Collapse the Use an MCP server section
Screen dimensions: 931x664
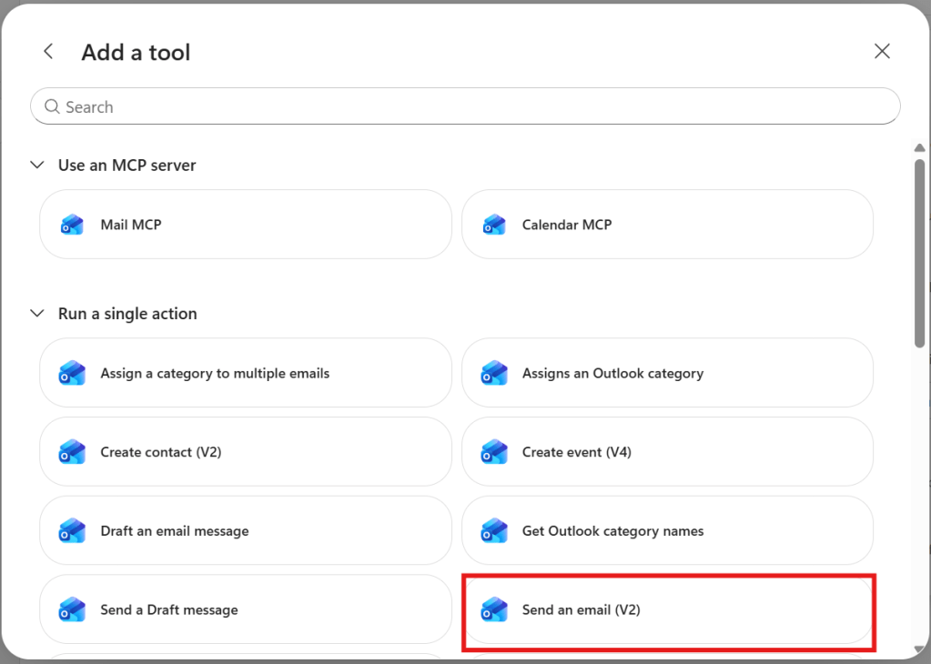click(37, 165)
